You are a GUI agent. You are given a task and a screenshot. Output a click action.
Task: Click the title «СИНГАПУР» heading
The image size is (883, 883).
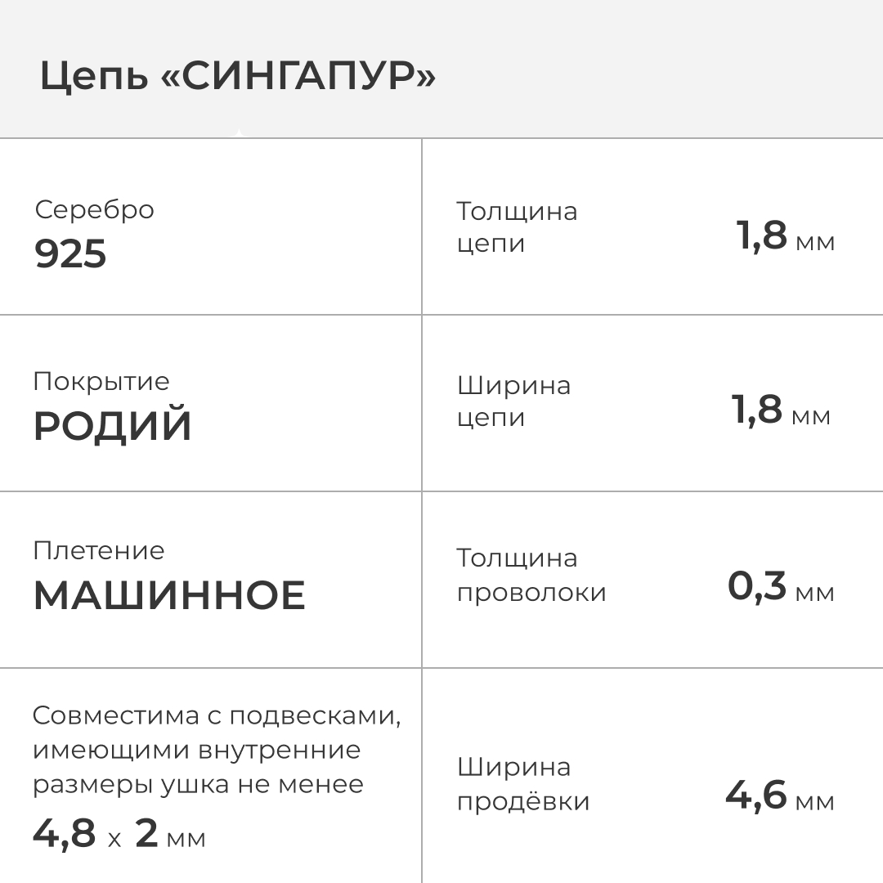pos(299,78)
